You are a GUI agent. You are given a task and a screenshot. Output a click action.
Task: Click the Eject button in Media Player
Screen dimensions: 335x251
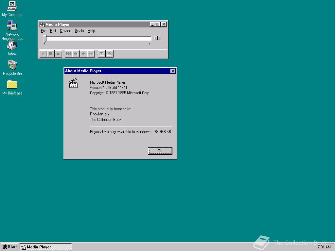point(58,54)
